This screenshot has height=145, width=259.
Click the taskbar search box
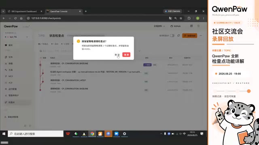click(x=36, y=134)
